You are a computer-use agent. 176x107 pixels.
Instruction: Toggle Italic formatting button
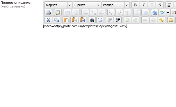[143, 5]
